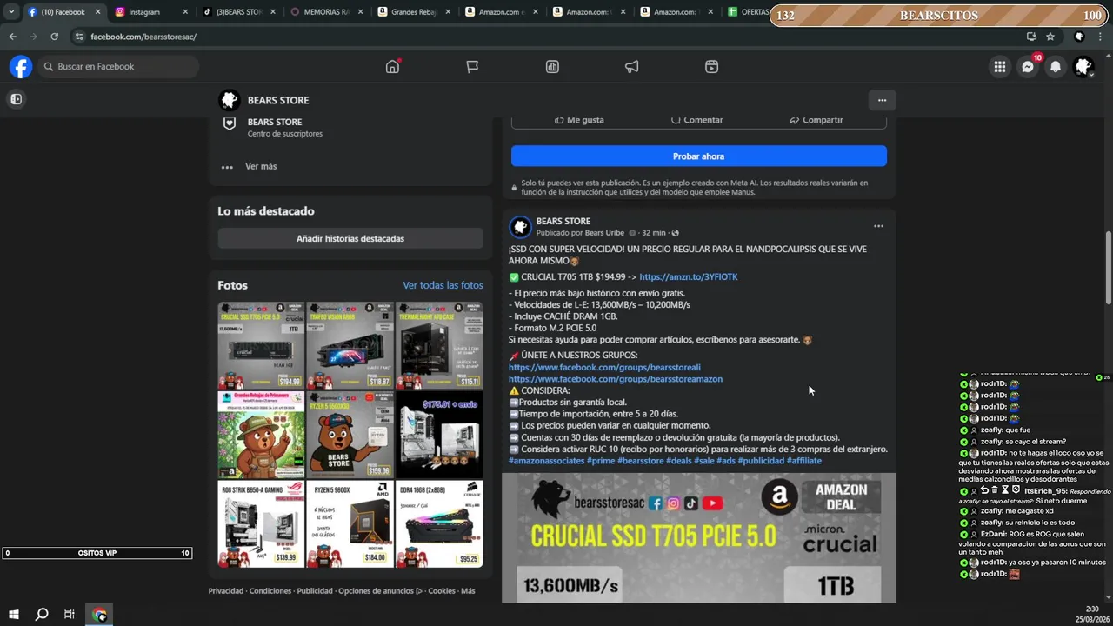The height and width of the screenshot is (626, 1113).
Task: Open the account profile avatar menu
Action: 1083,67
